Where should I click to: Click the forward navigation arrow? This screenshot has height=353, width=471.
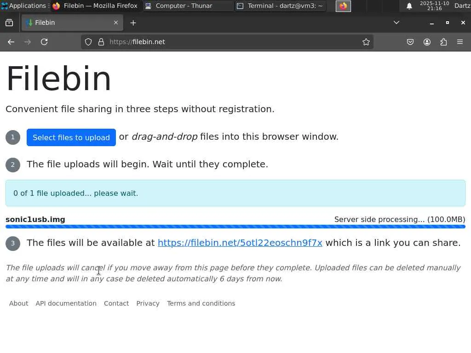point(28,42)
